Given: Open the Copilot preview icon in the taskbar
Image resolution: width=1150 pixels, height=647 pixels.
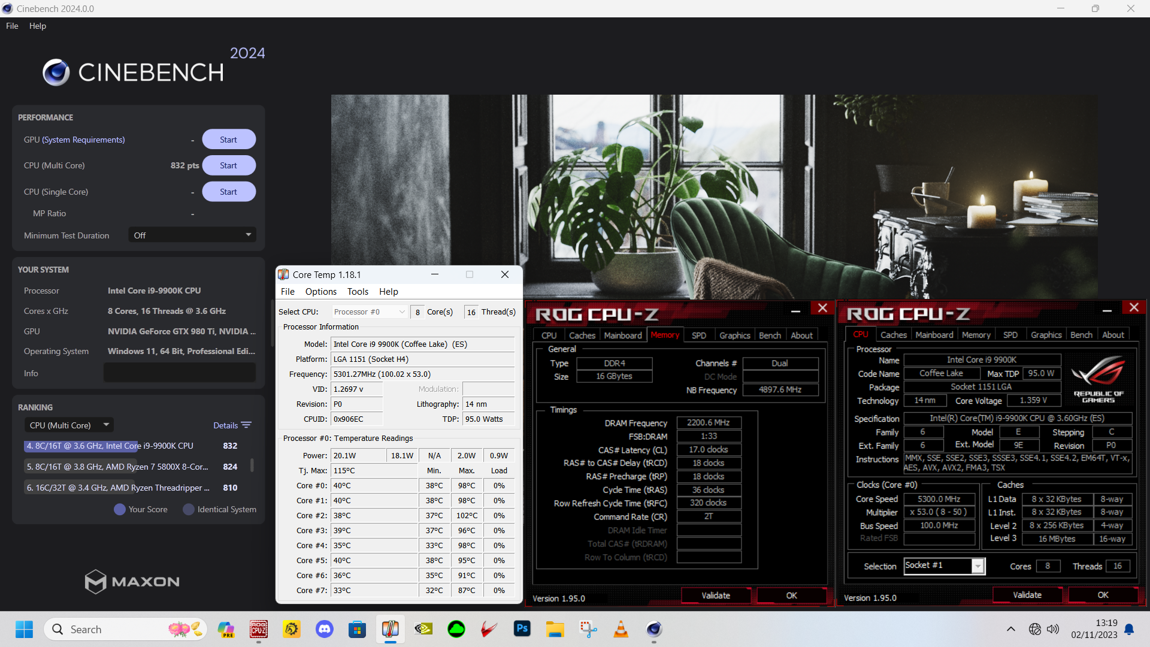Looking at the screenshot, I should [226, 629].
